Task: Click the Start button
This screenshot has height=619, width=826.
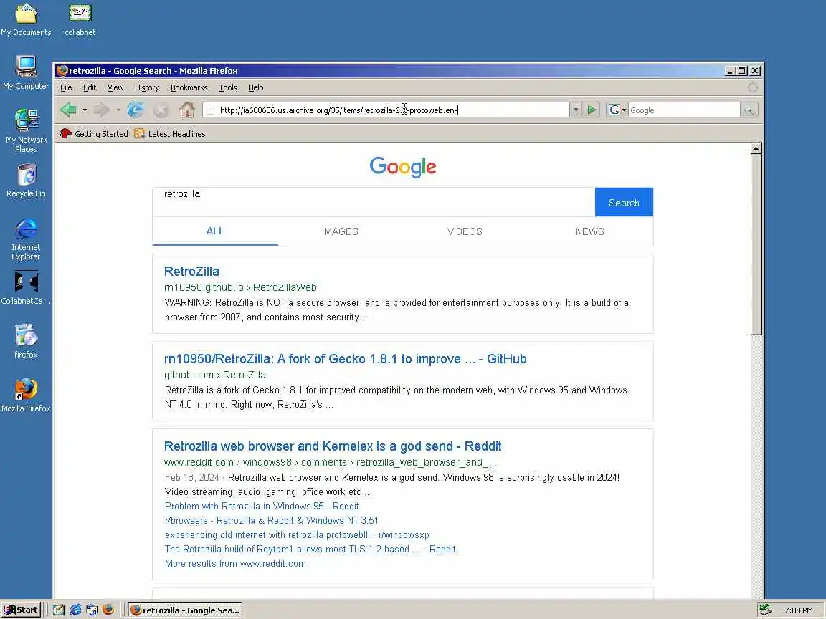Action: (x=21, y=610)
